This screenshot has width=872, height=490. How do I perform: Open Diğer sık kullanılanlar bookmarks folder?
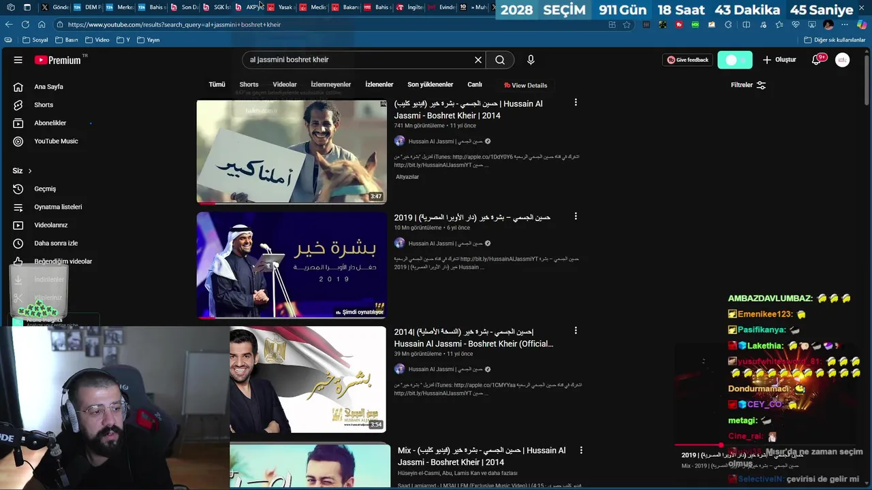tap(835, 40)
